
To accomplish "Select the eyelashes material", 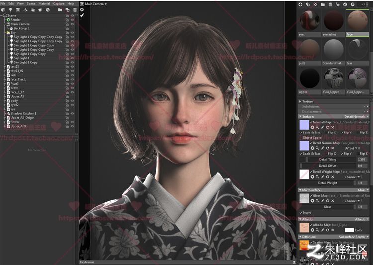I will tap(333, 23).
